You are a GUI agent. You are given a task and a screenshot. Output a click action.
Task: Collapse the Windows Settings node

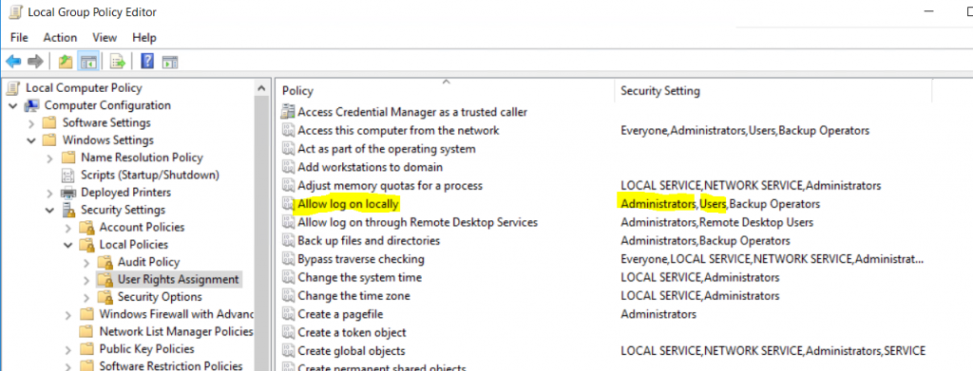[31, 140]
